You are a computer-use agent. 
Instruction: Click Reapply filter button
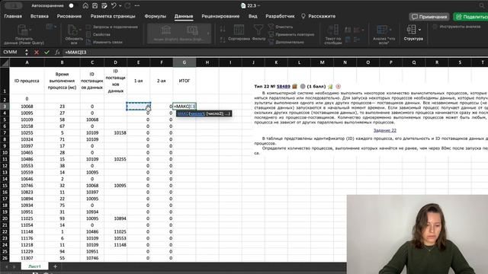[x=291, y=34]
